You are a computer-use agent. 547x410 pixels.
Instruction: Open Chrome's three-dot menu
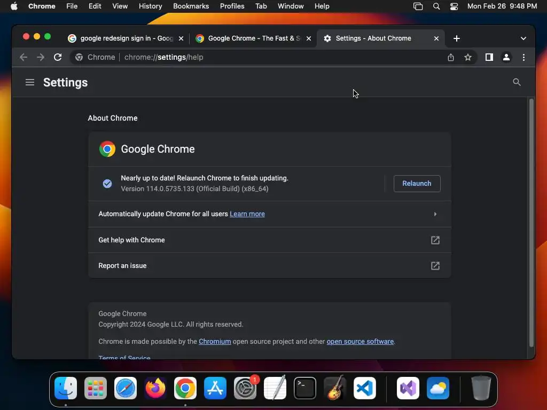(x=523, y=57)
